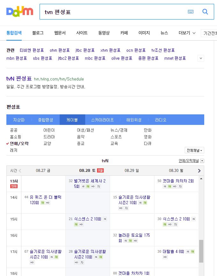
Task: Open the tvn.tving.com/tvn/Schedule URL
Action: tap(59, 79)
